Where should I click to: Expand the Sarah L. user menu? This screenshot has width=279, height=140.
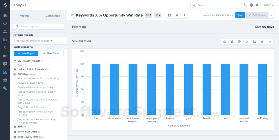[x=270, y=5]
